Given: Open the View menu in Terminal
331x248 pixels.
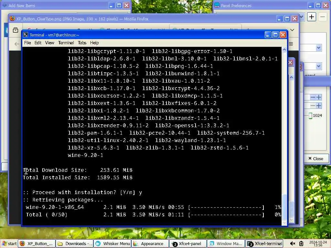Looking at the screenshot, I should 49,43.
